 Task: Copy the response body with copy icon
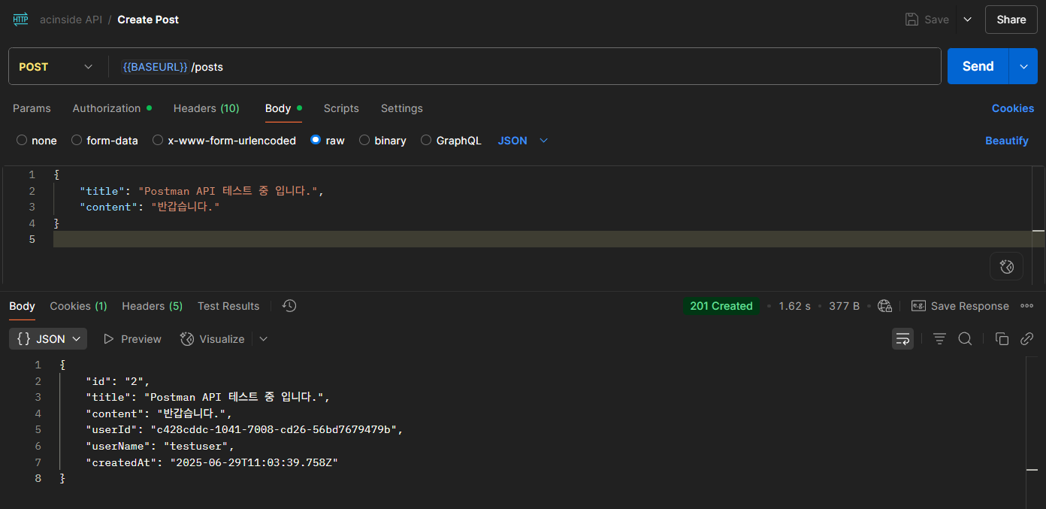[x=1002, y=339]
